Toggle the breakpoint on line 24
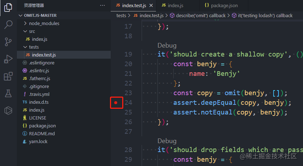The height and width of the screenshot is (166, 303). pyautogui.click(x=116, y=103)
